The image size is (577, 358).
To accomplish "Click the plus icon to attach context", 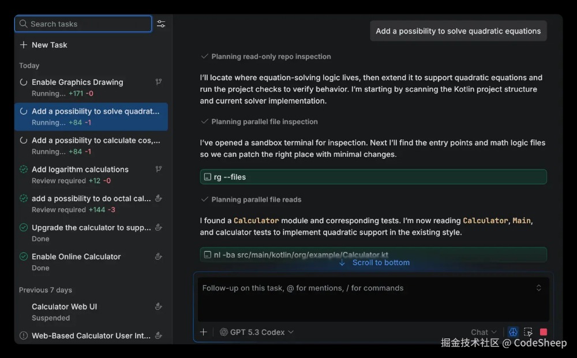I will 203,332.
